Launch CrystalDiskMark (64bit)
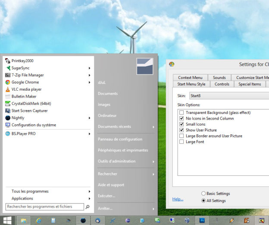This screenshot has height=225, width=269. tap(31, 104)
